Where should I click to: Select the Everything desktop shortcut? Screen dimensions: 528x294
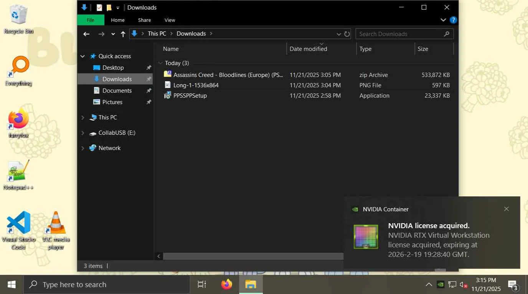(x=18, y=72)
